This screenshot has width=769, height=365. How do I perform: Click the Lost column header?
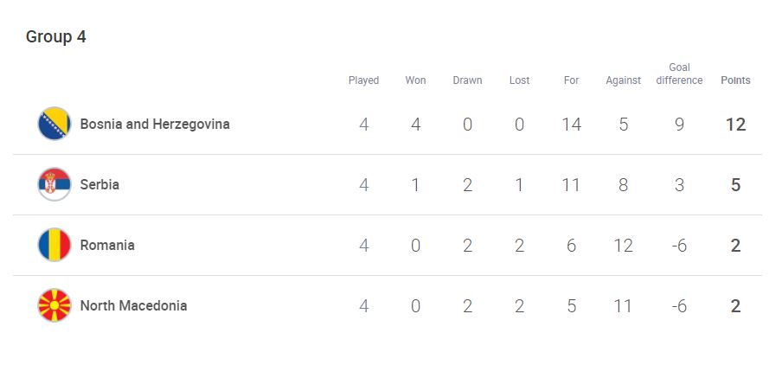click(519, 80)
